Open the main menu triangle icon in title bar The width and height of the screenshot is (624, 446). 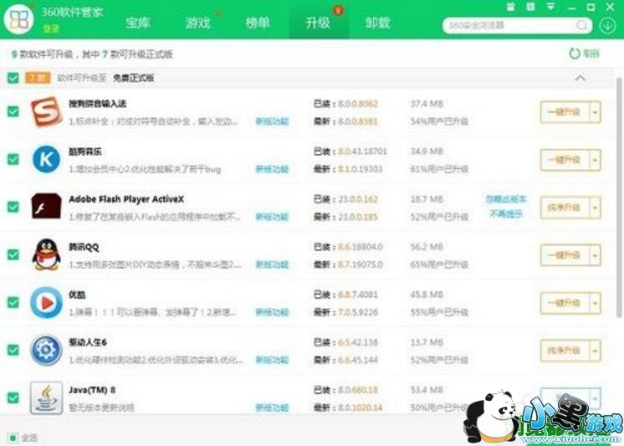click(550, 7)
